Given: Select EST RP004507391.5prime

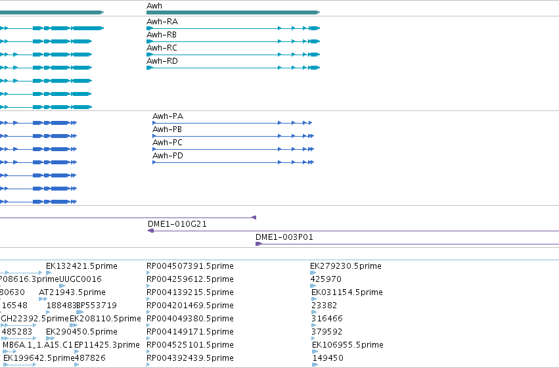Looking at the screenshot, I should point(190,266).
